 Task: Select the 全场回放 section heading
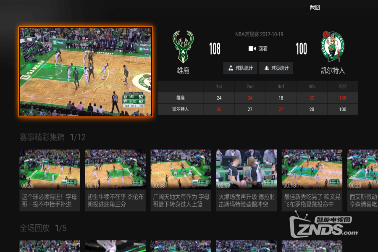click(x=35, y=228)
